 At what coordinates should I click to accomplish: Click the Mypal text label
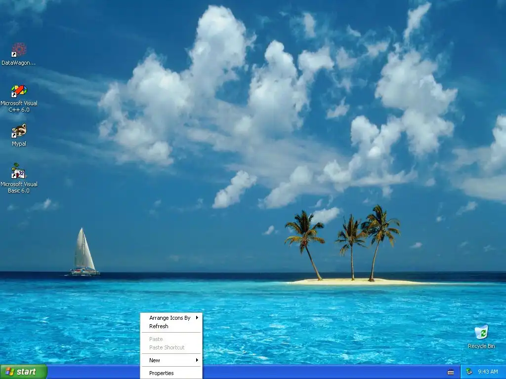click(x=19, y=144)
